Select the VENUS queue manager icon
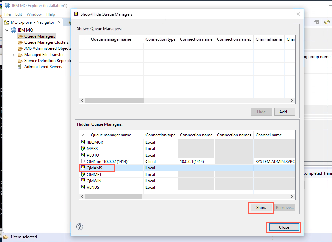Viewport: 332px width, 242px height. pyautogui.click(x=83, y=187)
